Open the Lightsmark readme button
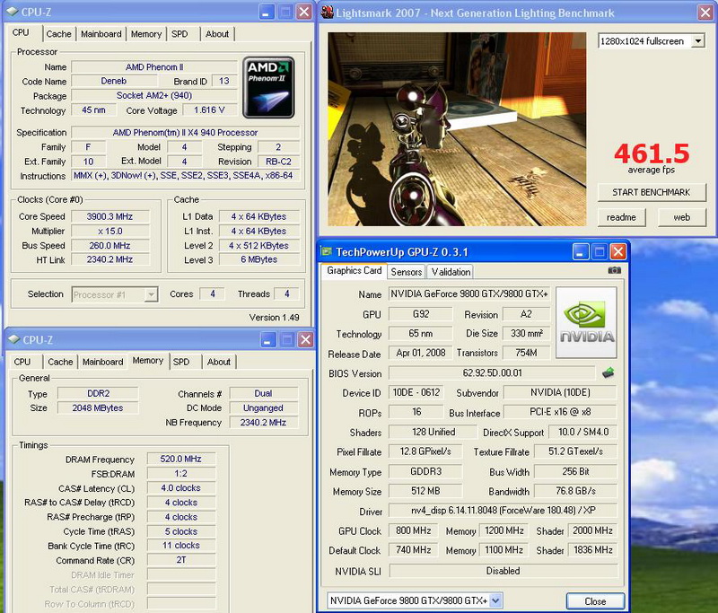This screenshot has height=613, width=718. click(x=621, y=217)
